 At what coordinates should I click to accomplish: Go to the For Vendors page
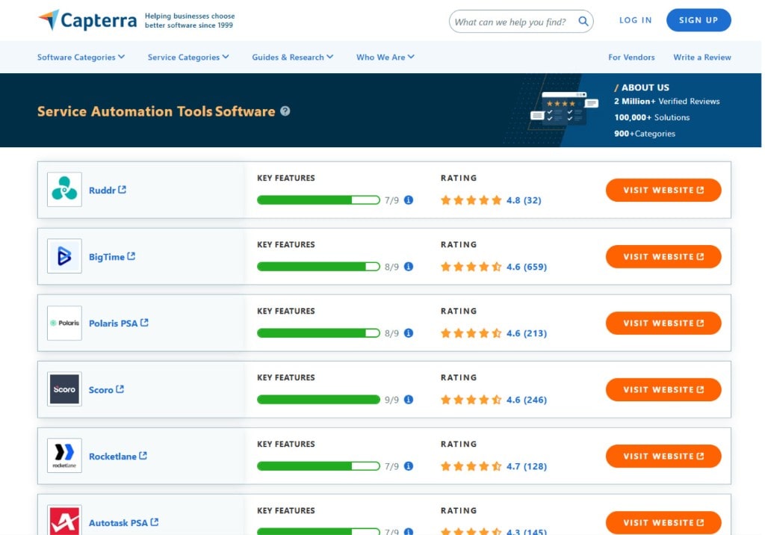[x=631, y=58]
